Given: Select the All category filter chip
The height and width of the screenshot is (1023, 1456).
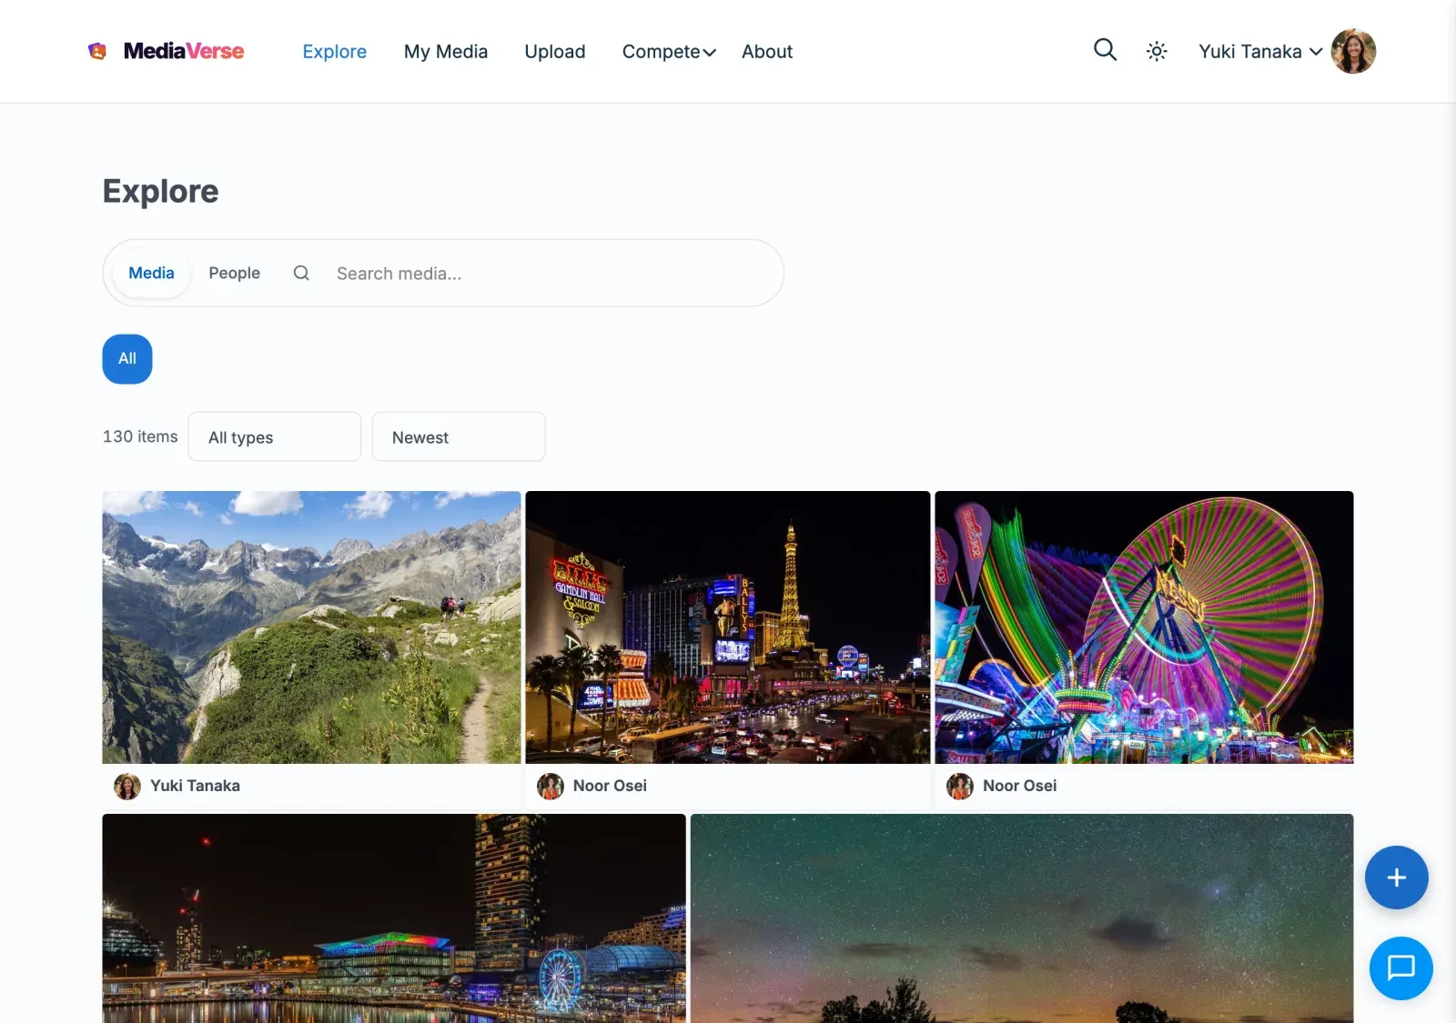Looking at the screenshot, I should pos(127,359).
